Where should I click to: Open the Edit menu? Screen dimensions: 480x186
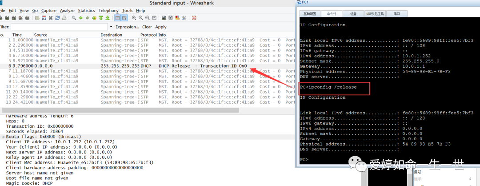pyautogui.click(x=13, y=10)
